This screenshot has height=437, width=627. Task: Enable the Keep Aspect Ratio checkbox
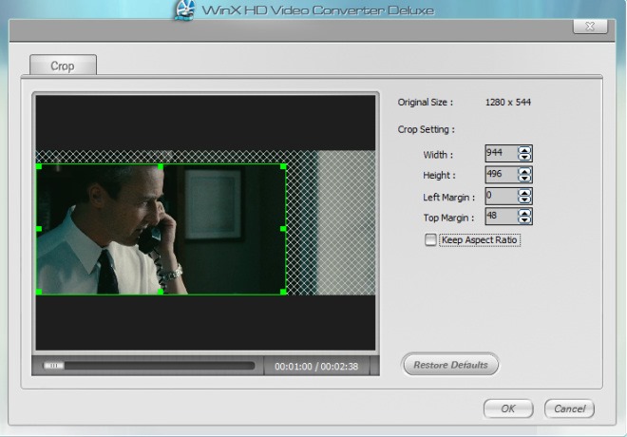[x=430, y=240]
